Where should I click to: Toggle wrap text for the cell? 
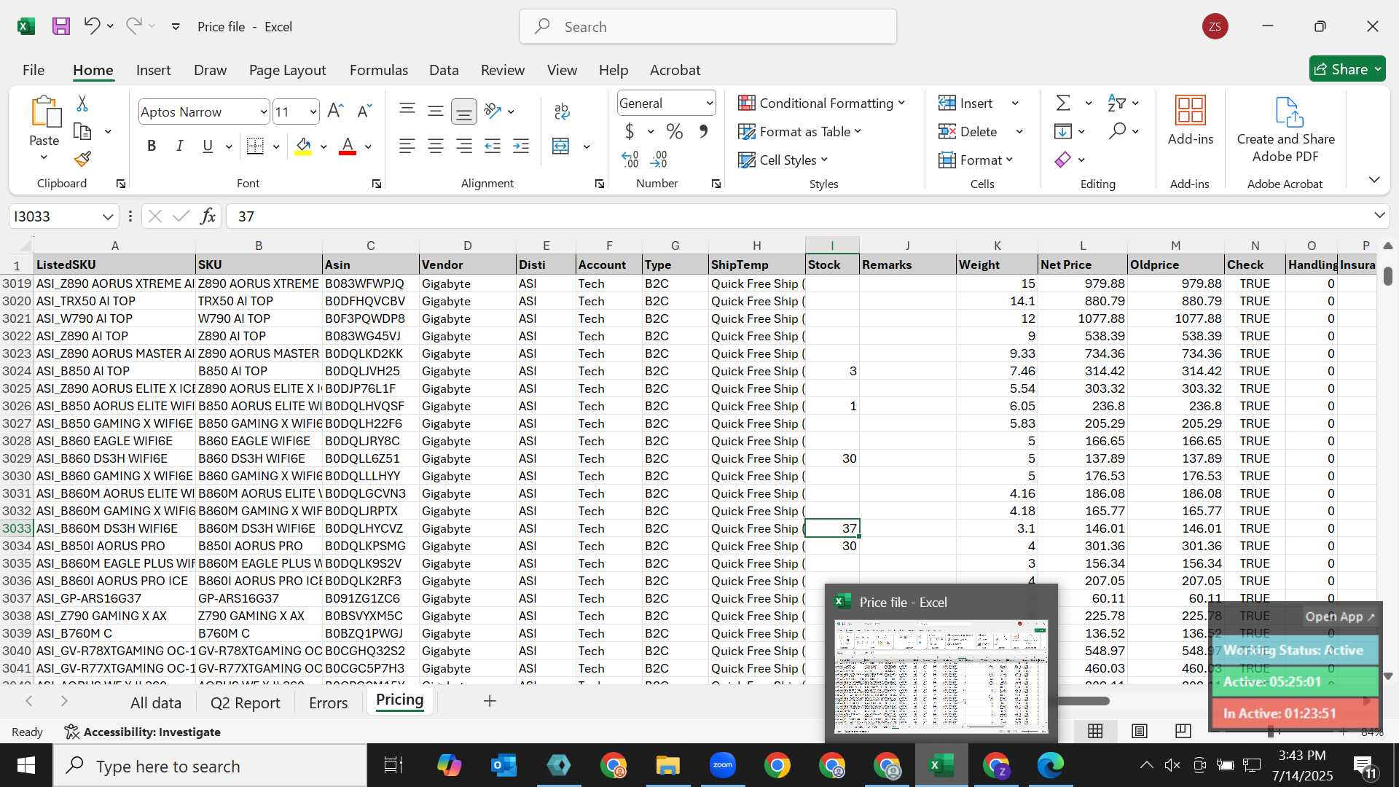[x=562, y=111]
